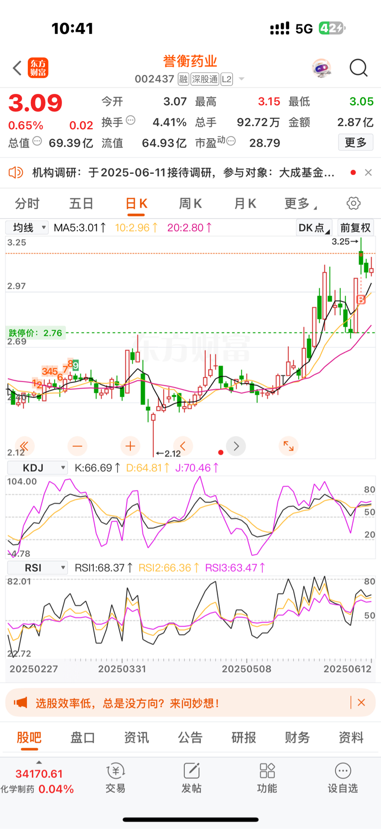Switch to 五日 chart tab
Screen dimensions: 381x829
point(81,203)
